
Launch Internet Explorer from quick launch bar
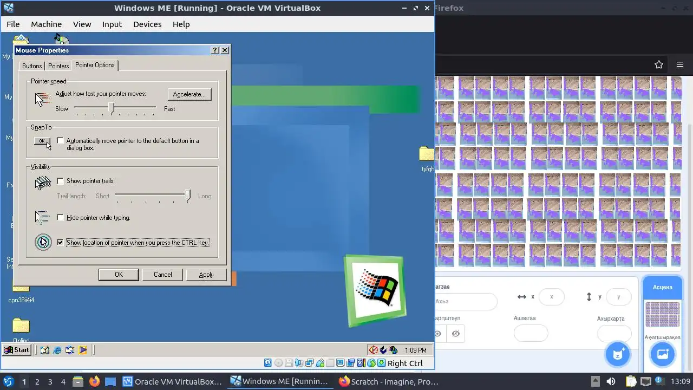point(57,350)
